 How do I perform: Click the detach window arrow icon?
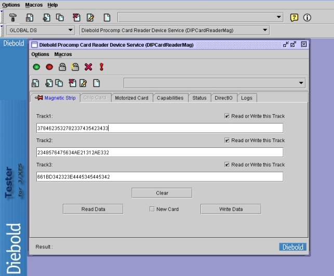tap(293, 45)
